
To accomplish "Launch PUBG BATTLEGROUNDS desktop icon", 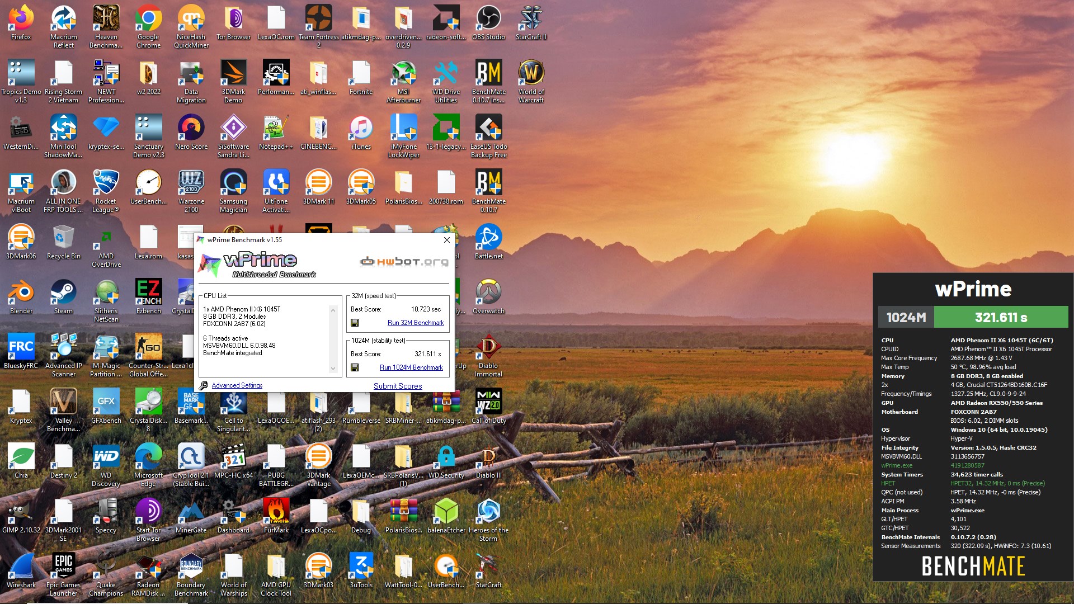I will [x=276, y=465].
